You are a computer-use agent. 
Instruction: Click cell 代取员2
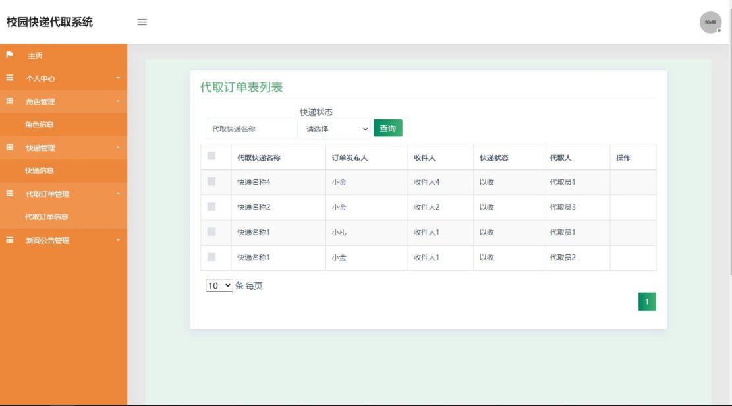click(563, 258)
